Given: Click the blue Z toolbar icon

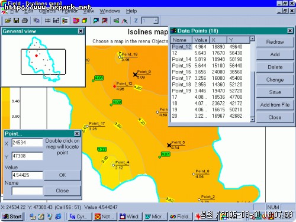Looking at the screenshot, I should pyautogui.click(x=136, y=21).
